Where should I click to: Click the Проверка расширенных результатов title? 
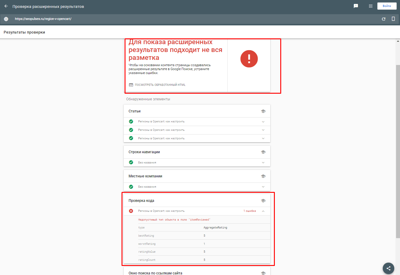(x=48, y=6)
